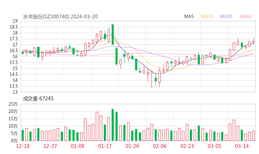Click the 14.5 price axis label
Viewport: 259px width, 154px height.
[14, 74]
